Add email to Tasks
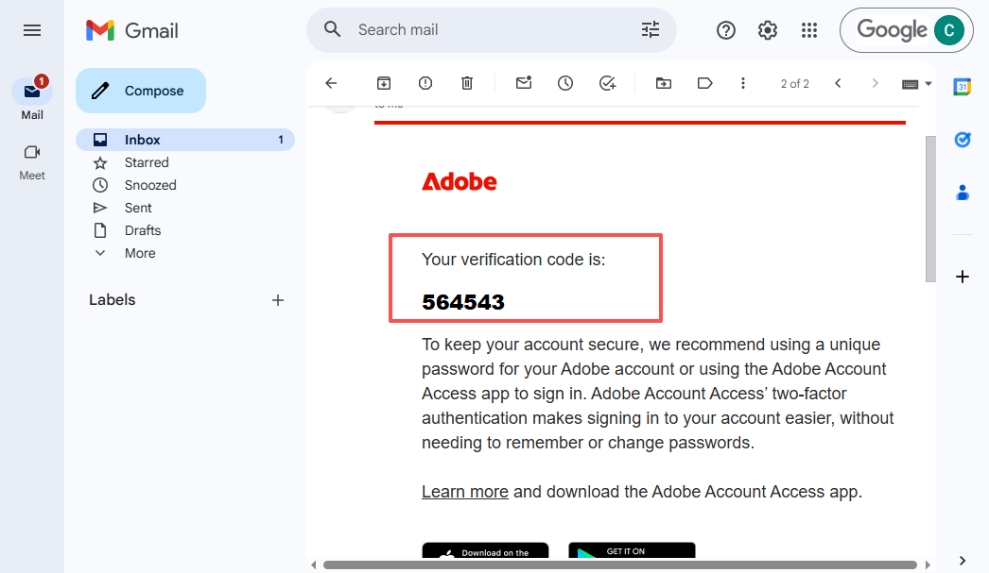Image resolution: width=989 pixels, height=573 pixels. 608,83
